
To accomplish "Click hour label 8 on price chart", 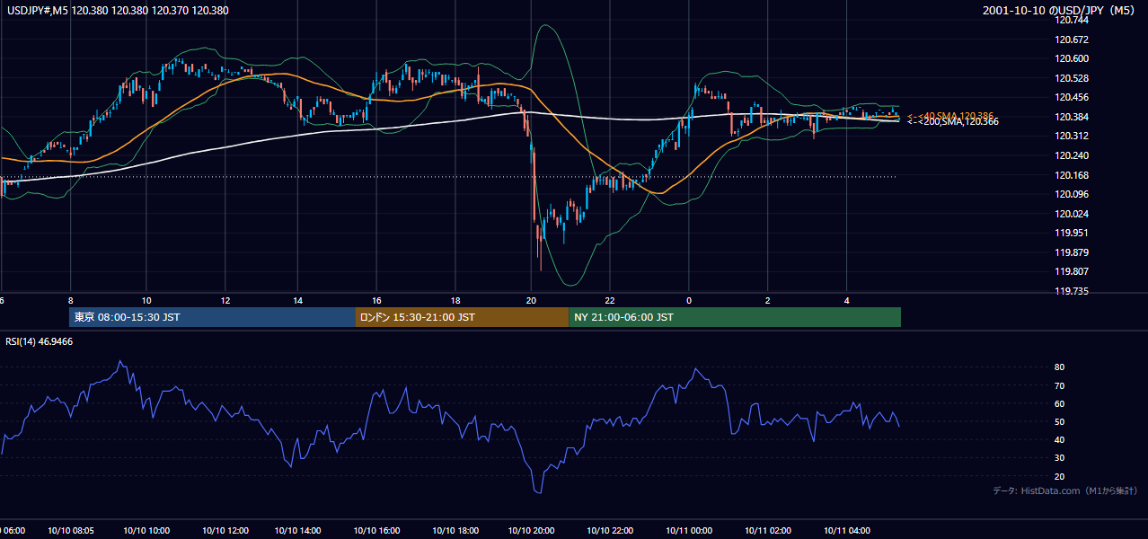I will tap(70, 300).
